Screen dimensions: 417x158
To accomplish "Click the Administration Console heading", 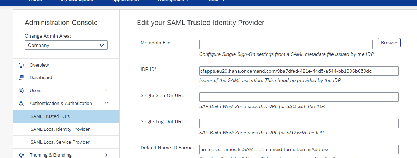I will click(x=61, y=23).
